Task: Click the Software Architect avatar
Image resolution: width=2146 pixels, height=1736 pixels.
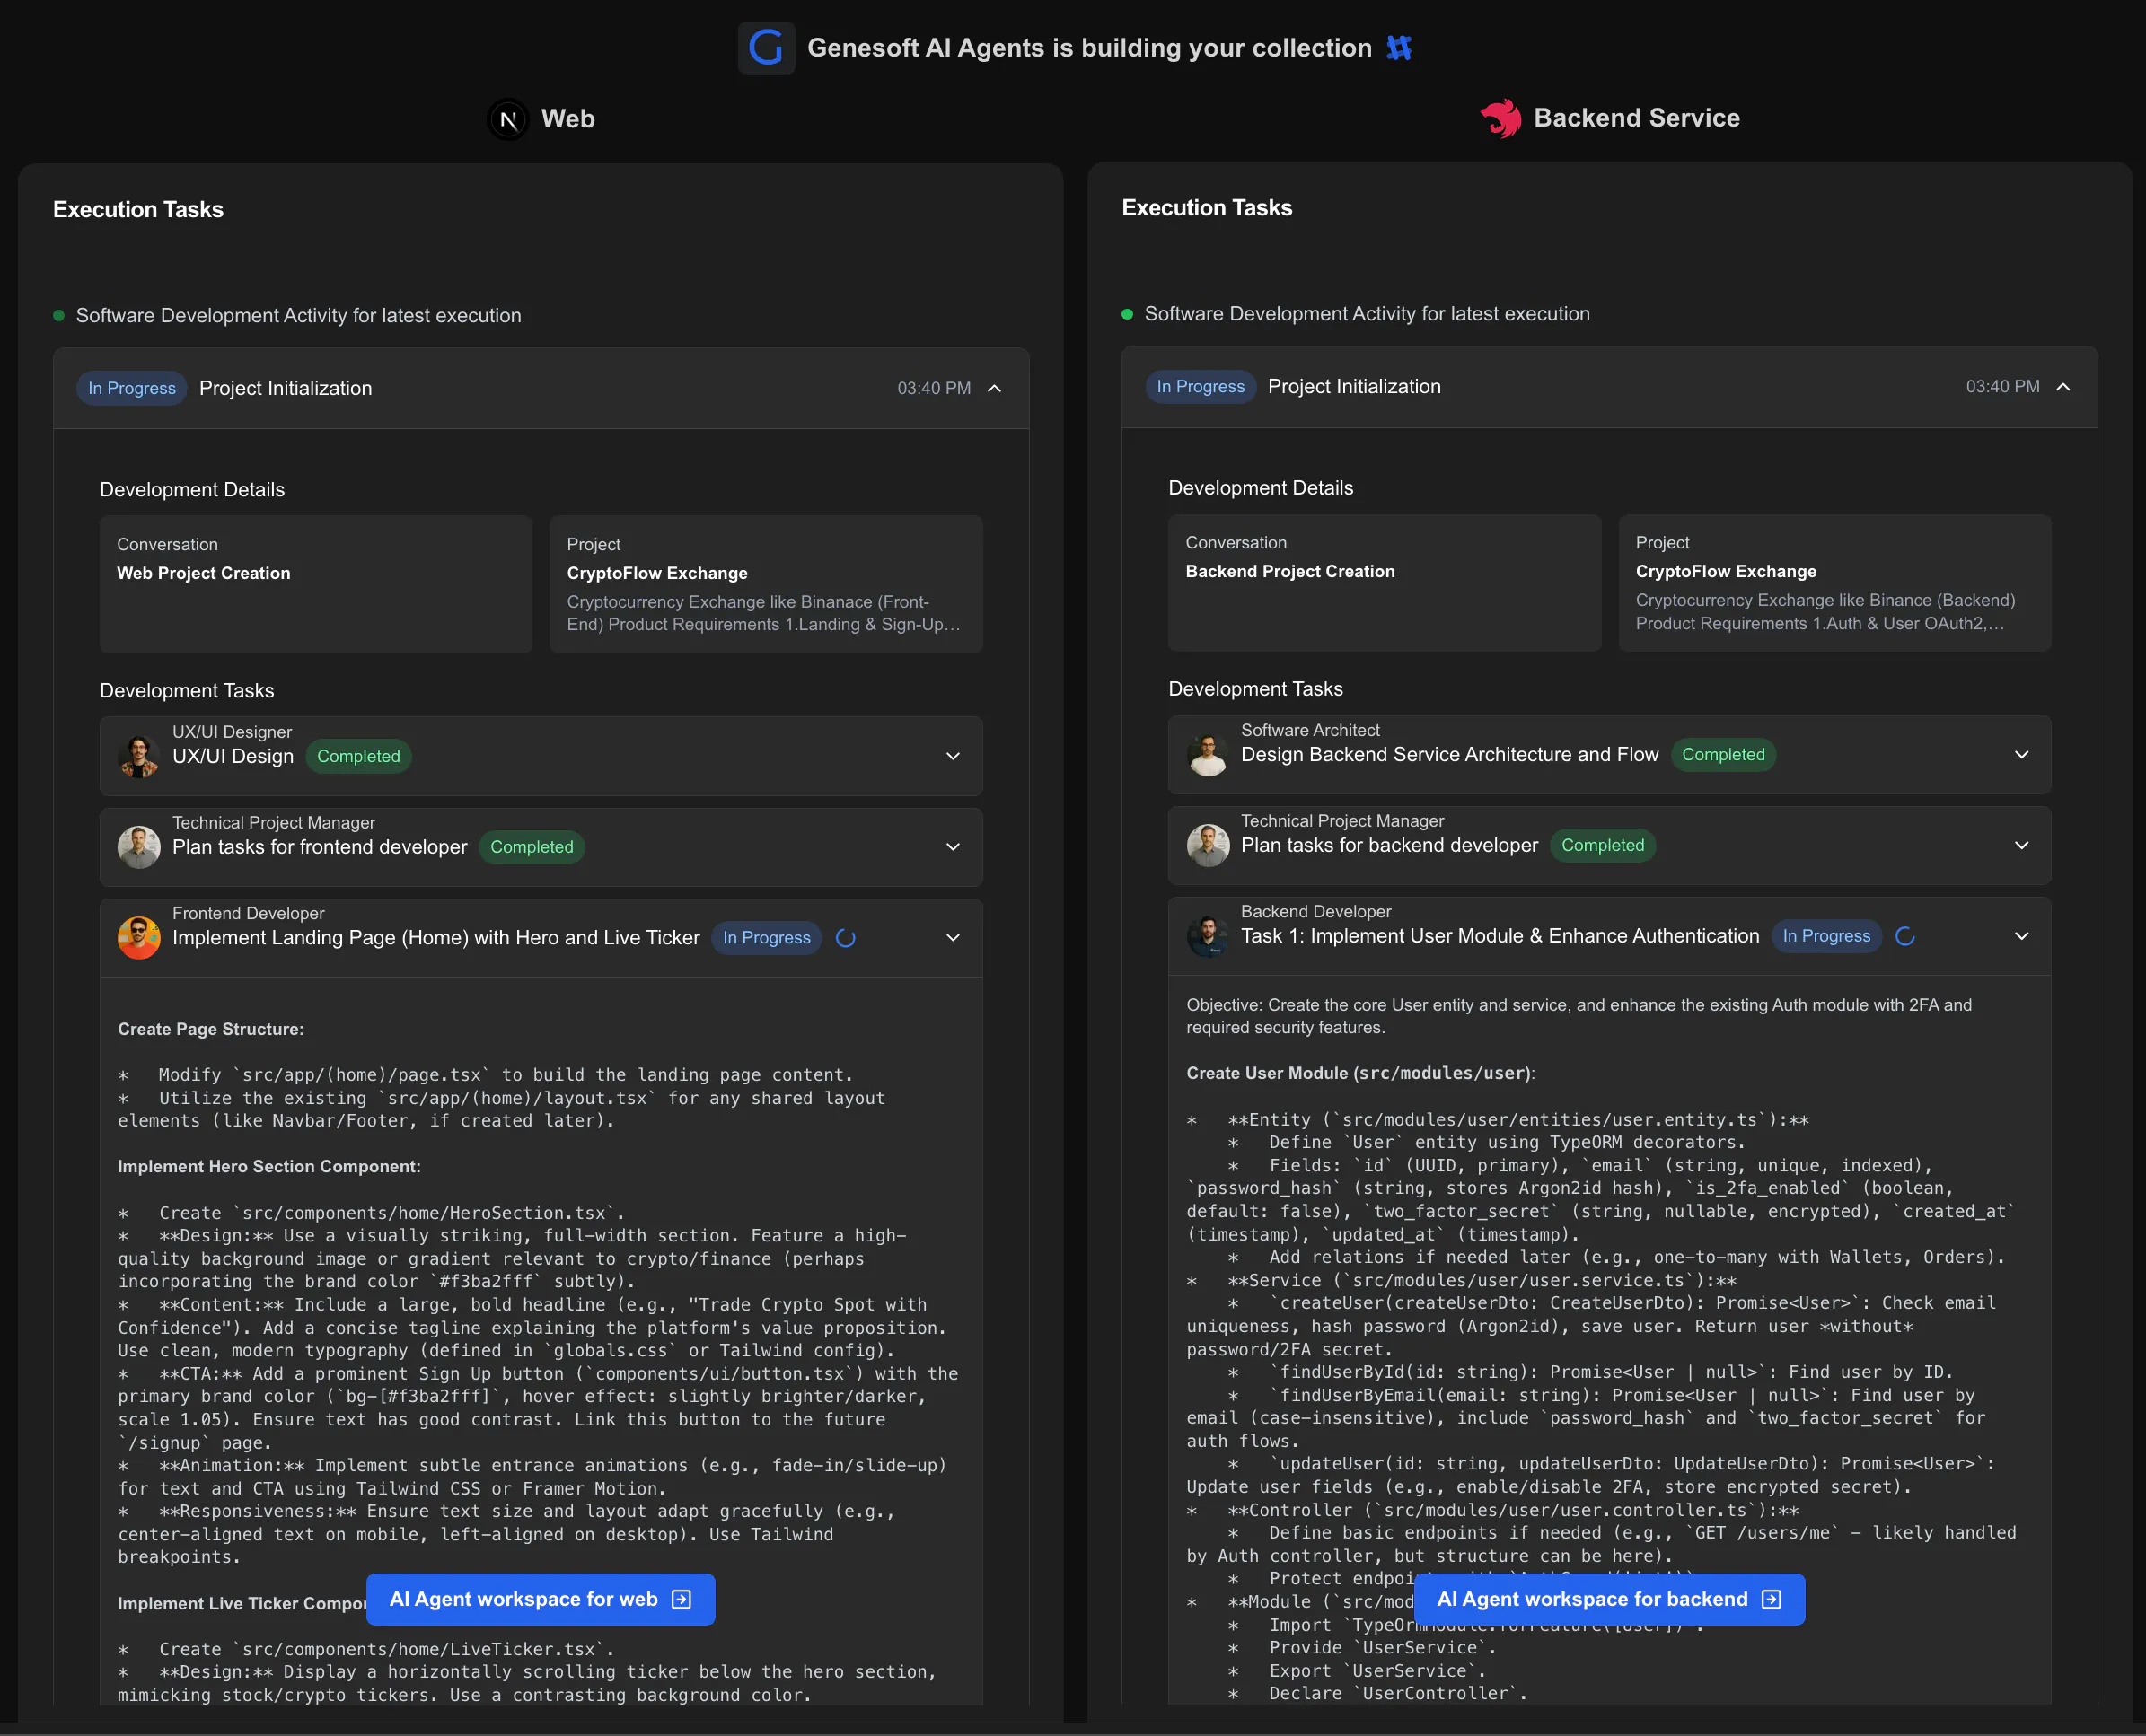Action: 1208,755
